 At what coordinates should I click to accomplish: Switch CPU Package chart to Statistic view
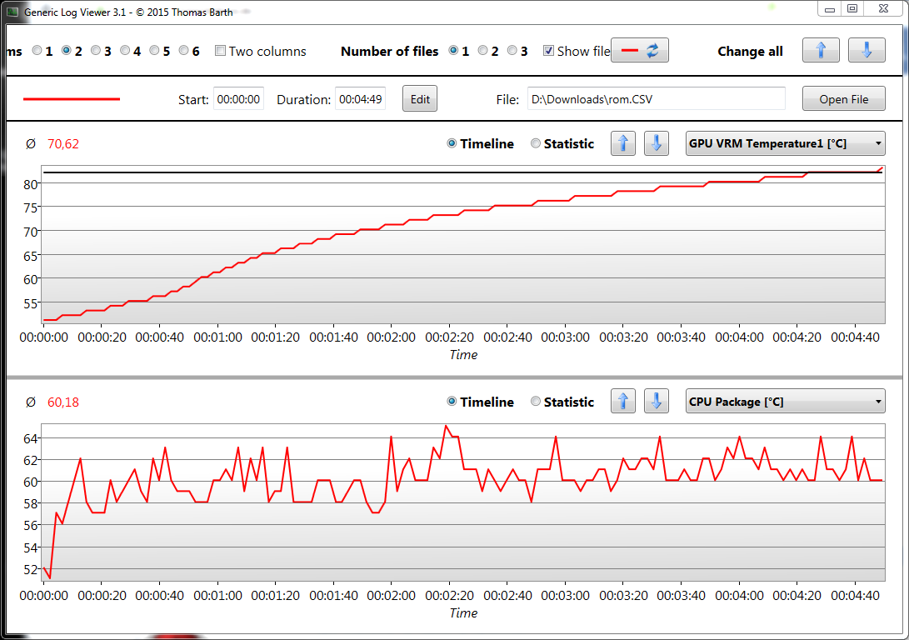(536, 402)
